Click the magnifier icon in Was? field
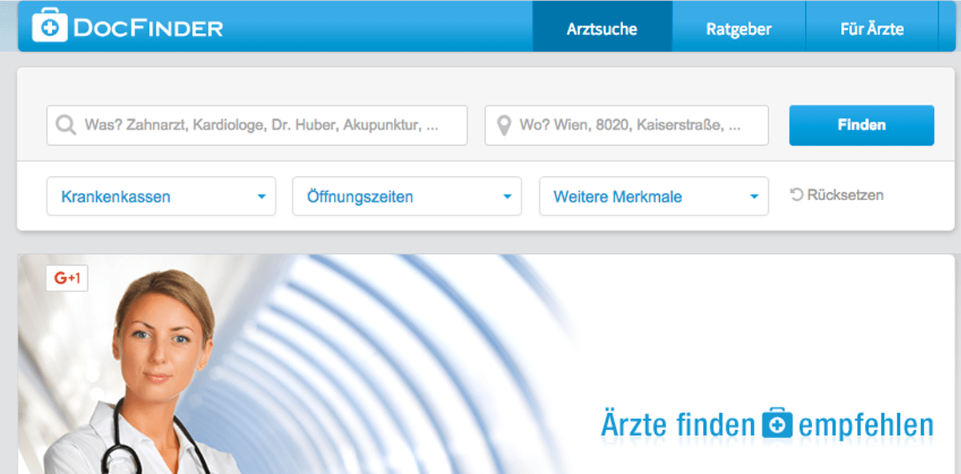Viewport: 961px width, 474px height. tap(65, 126)
